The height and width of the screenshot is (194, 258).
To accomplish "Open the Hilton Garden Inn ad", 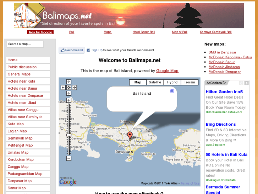I will tap(224, 91).
